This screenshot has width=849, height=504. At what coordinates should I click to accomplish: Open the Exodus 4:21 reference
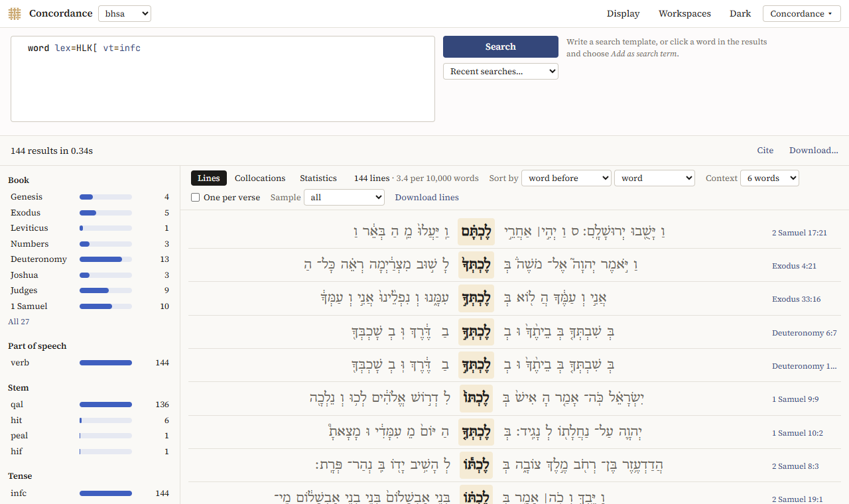[x=794, y=266]
